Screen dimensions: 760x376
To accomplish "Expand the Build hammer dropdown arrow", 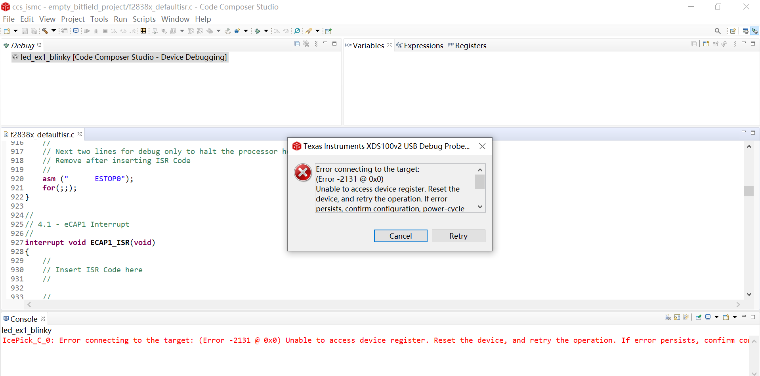I will (x=53, y=31).
